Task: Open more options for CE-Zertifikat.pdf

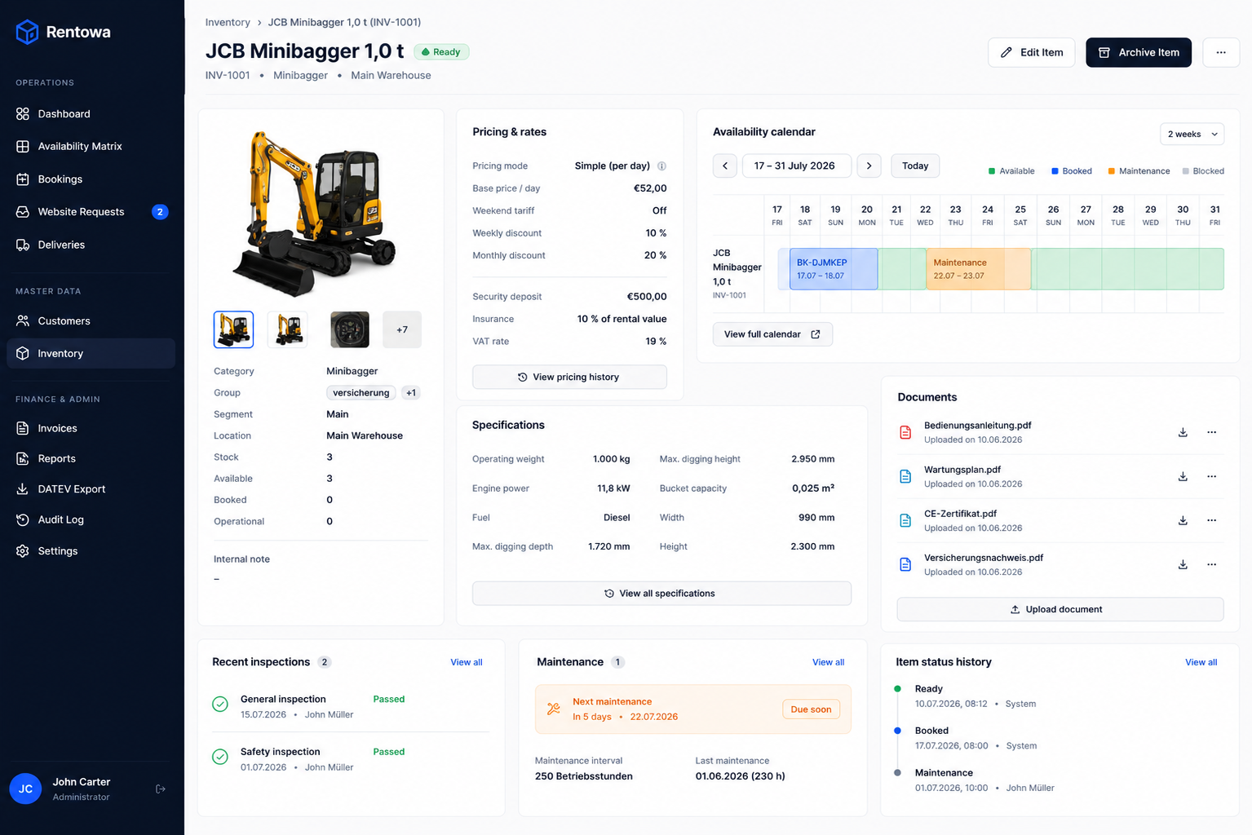Action: (x=1211, y=520)
